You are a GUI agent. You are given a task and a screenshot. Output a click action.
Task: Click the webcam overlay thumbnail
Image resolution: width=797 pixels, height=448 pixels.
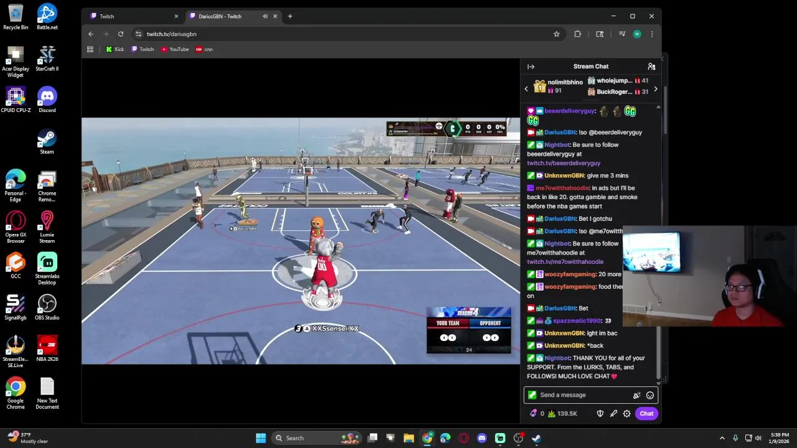(x=709, y=276)
